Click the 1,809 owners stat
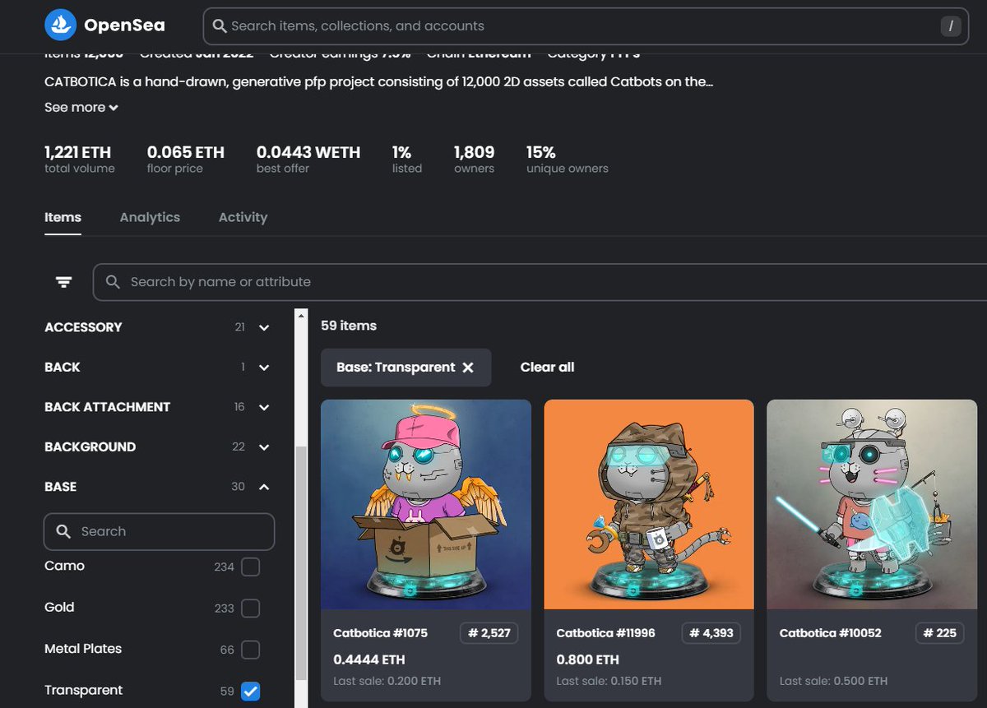 click(x=475, y=160)
